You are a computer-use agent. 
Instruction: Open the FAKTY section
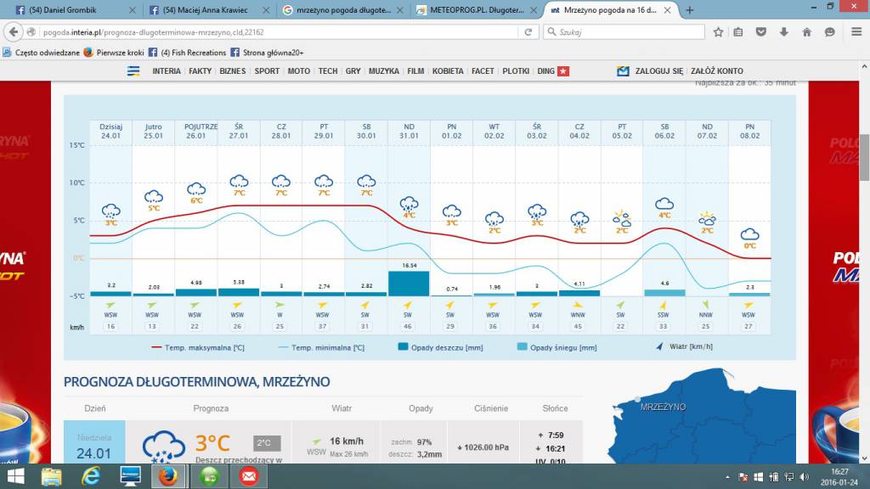point(200,71)
